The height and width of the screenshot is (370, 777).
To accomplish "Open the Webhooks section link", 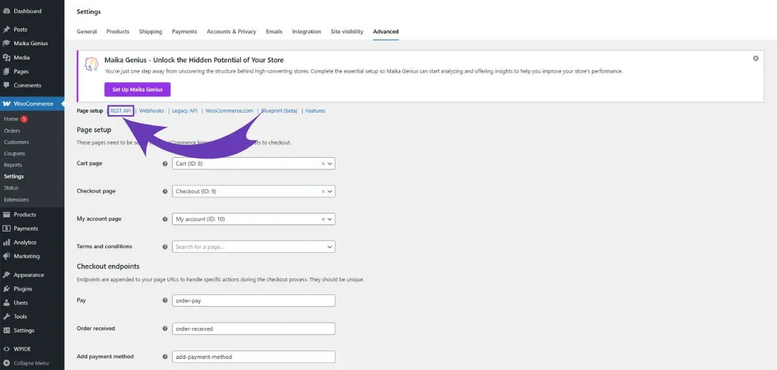I will pos(152,111).
